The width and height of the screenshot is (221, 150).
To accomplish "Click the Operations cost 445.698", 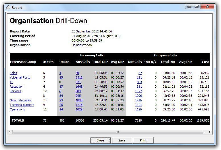I will click(204, 109).
